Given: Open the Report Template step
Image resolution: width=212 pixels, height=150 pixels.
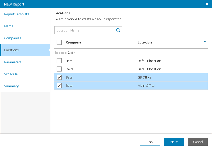Looking at the screenshot, I should [x=17, y=14].
